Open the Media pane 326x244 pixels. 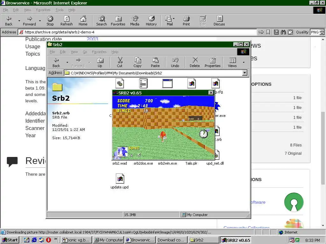pyautogui.click(x=135, y=21)
